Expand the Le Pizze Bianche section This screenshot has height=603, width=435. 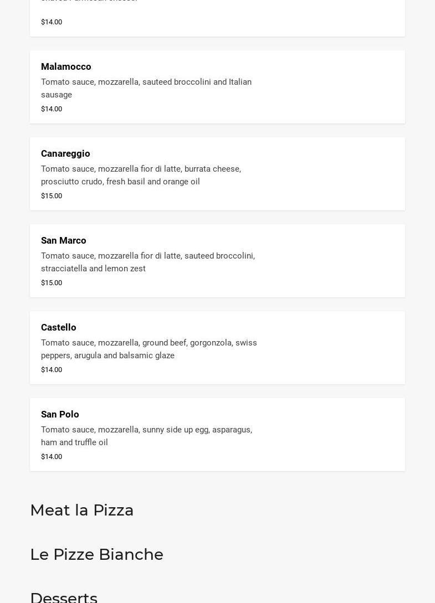coord(97,555)
